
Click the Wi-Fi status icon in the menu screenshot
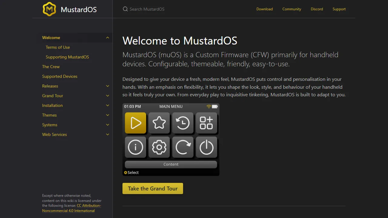click(x=208, y=106)
